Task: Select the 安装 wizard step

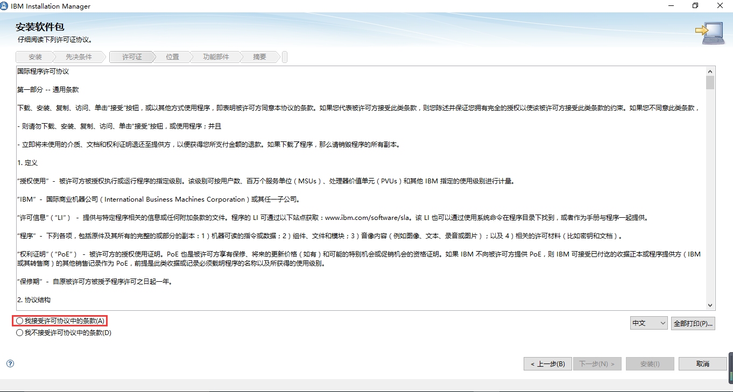Action: coord(35,57)
